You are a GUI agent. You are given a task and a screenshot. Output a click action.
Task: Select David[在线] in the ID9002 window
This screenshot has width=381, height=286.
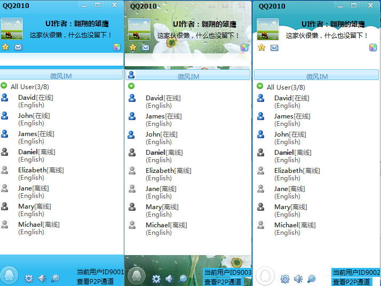pyautogui.click(x=292, y=98)
